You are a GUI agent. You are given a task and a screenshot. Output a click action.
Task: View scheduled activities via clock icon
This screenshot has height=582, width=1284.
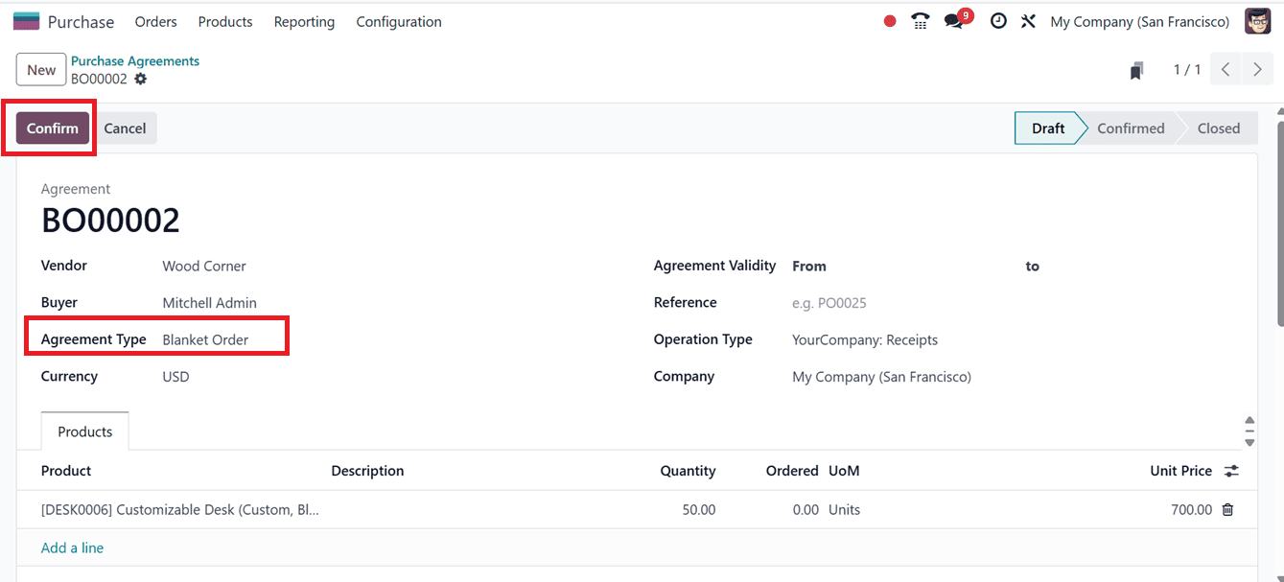coord(997,20)
